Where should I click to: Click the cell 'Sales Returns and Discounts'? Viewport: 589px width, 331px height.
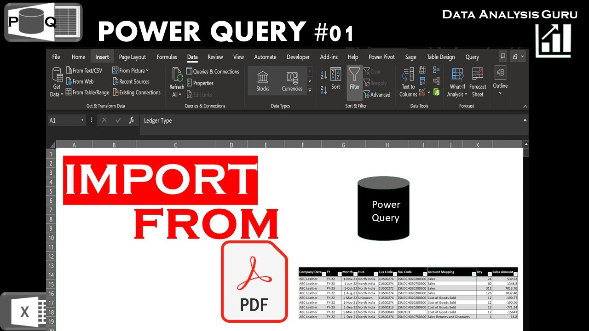click(451, 317)
